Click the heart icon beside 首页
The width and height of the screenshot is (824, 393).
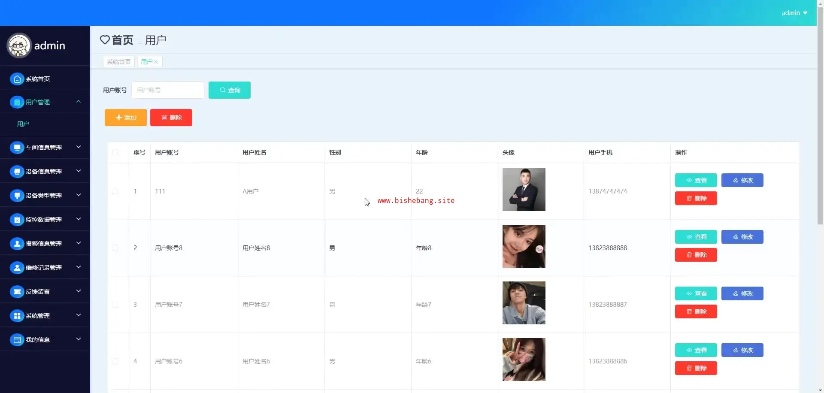pos(105,40)
